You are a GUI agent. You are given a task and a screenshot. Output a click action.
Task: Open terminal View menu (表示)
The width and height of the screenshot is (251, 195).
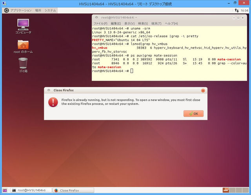click(129, 24)
